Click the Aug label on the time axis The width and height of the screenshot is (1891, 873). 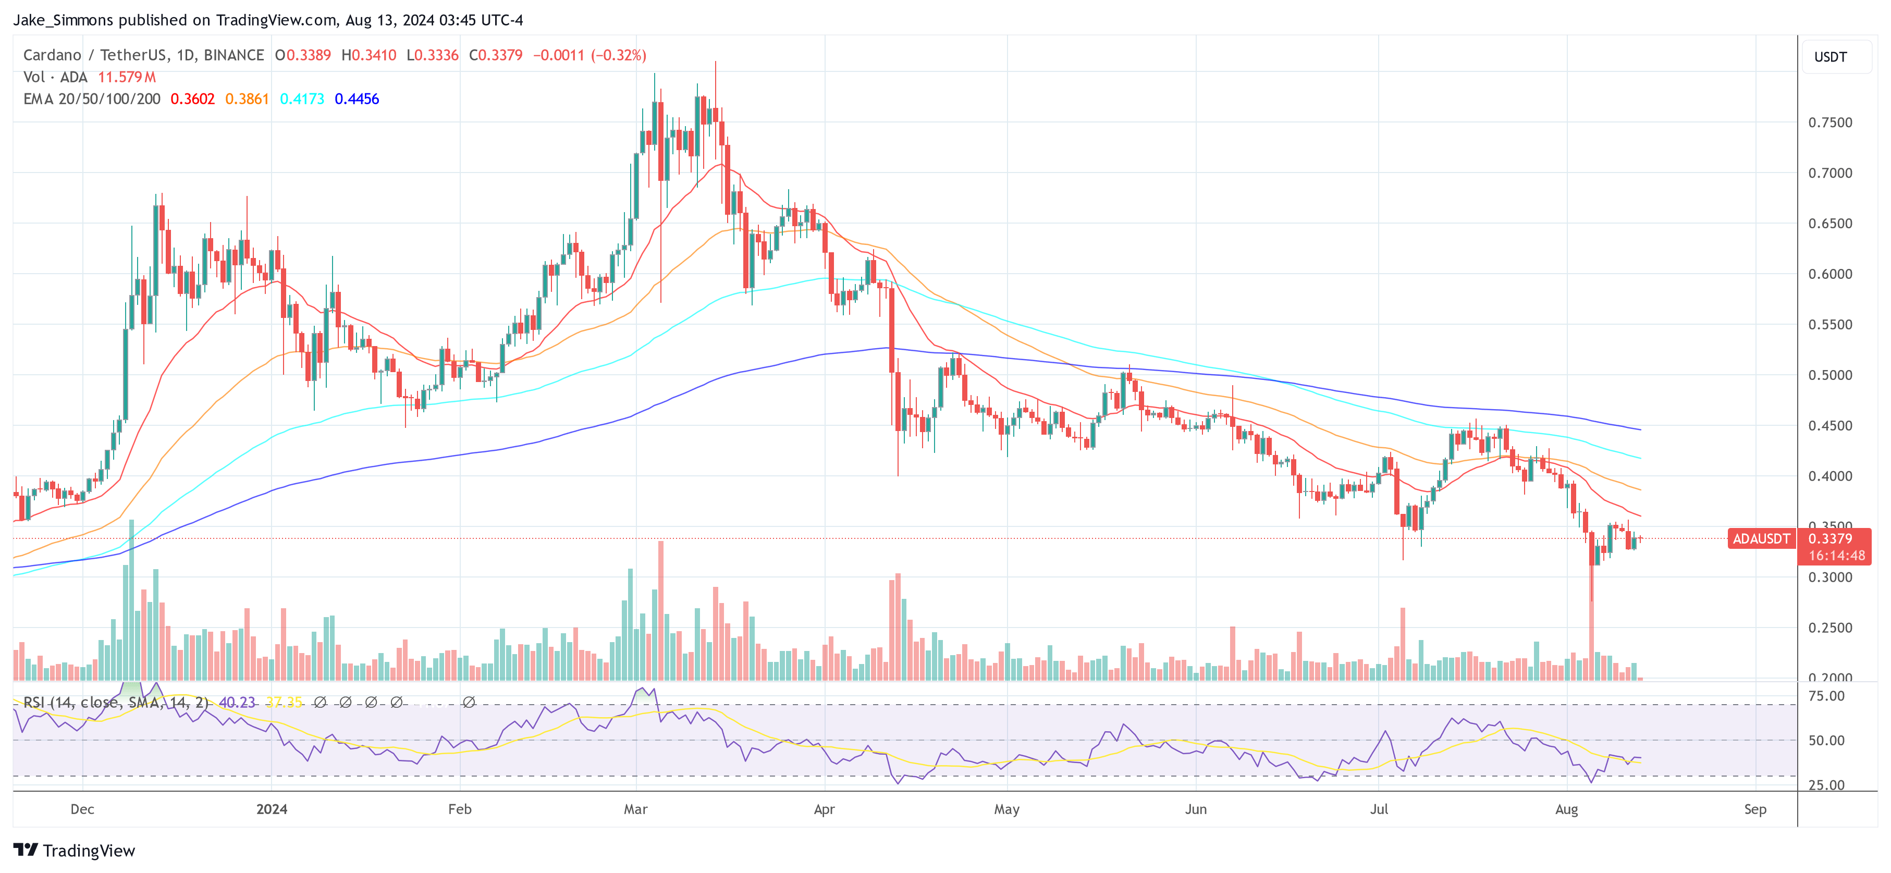pyautogui.click(x=1566, y=809)
